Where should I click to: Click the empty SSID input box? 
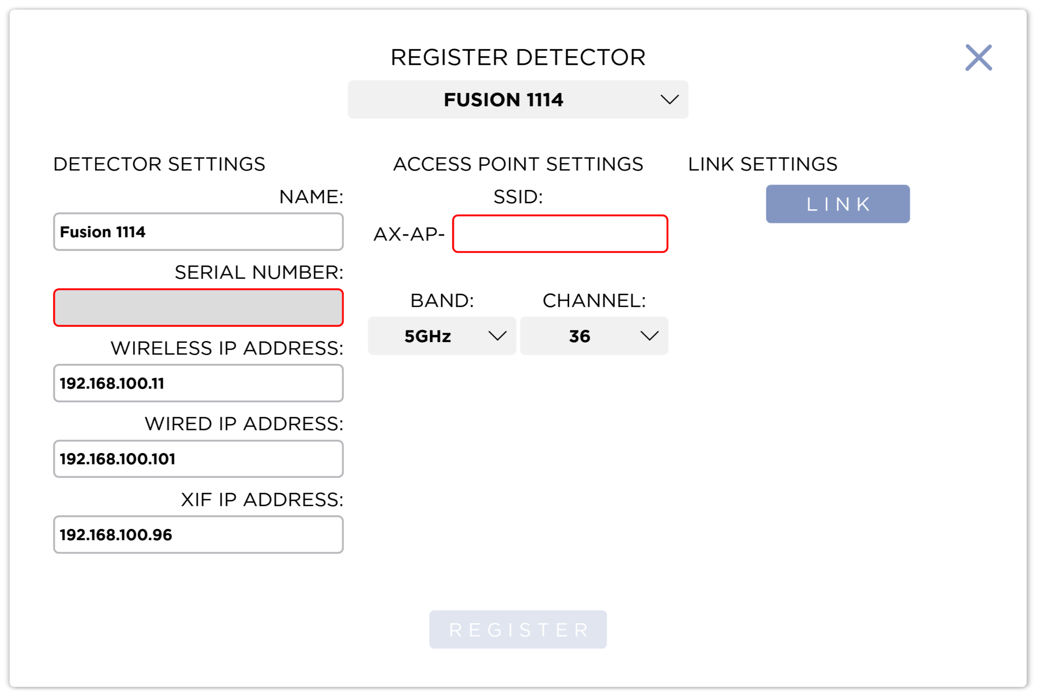(x=560, y=234)
